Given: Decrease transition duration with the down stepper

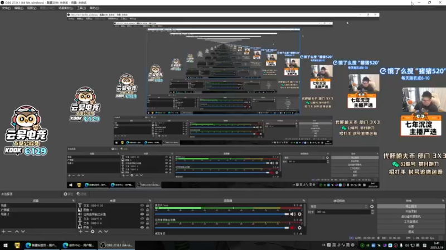Looking at the screenshot, I should coord(372,213).
